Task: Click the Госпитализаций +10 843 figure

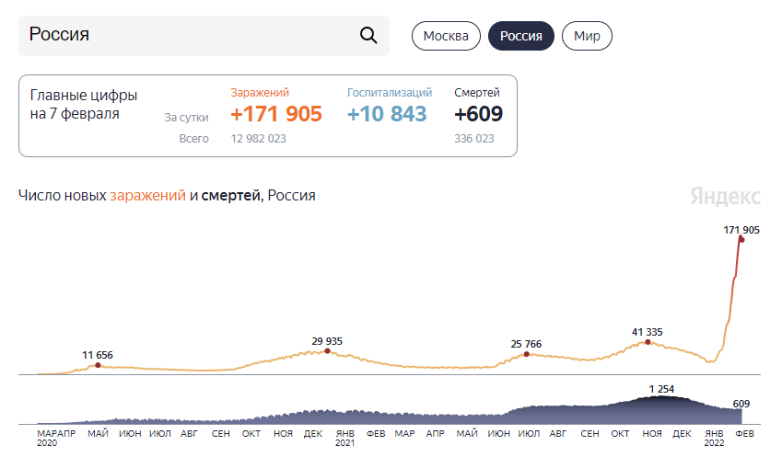Action: (387, 114)
